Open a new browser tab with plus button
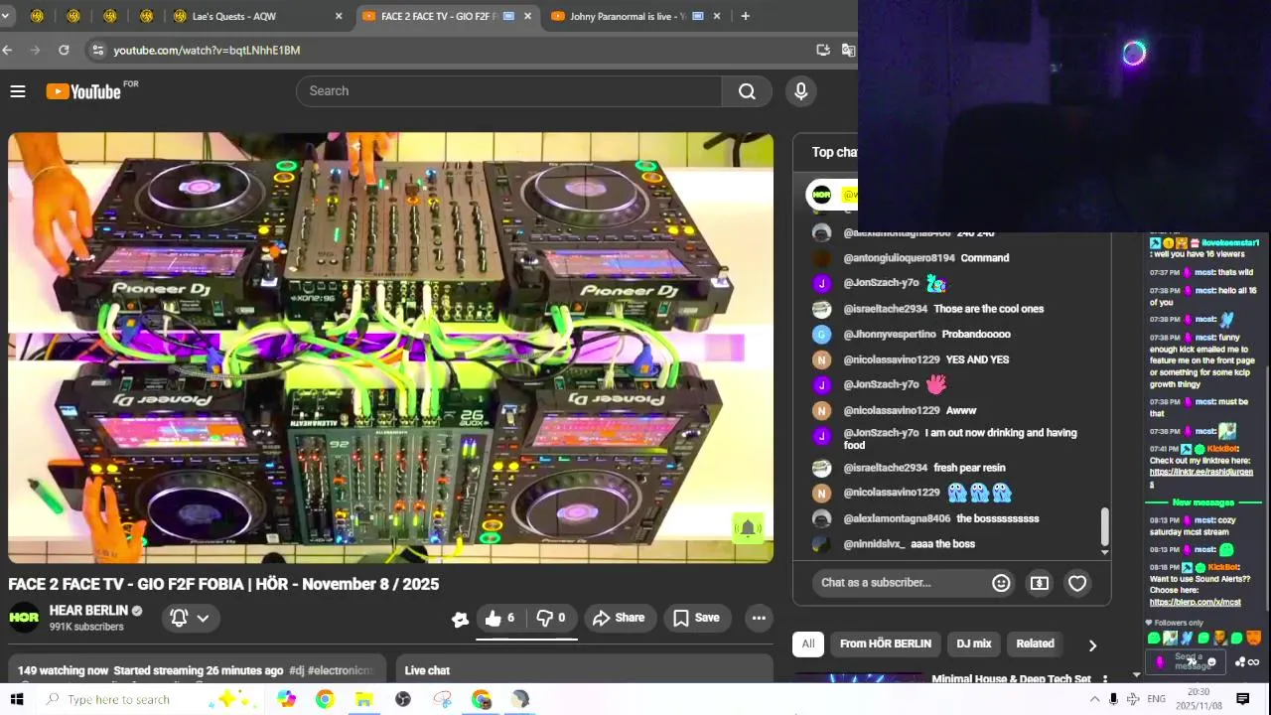The width and height of the screenshot is (1271, 715). [745, 16]
